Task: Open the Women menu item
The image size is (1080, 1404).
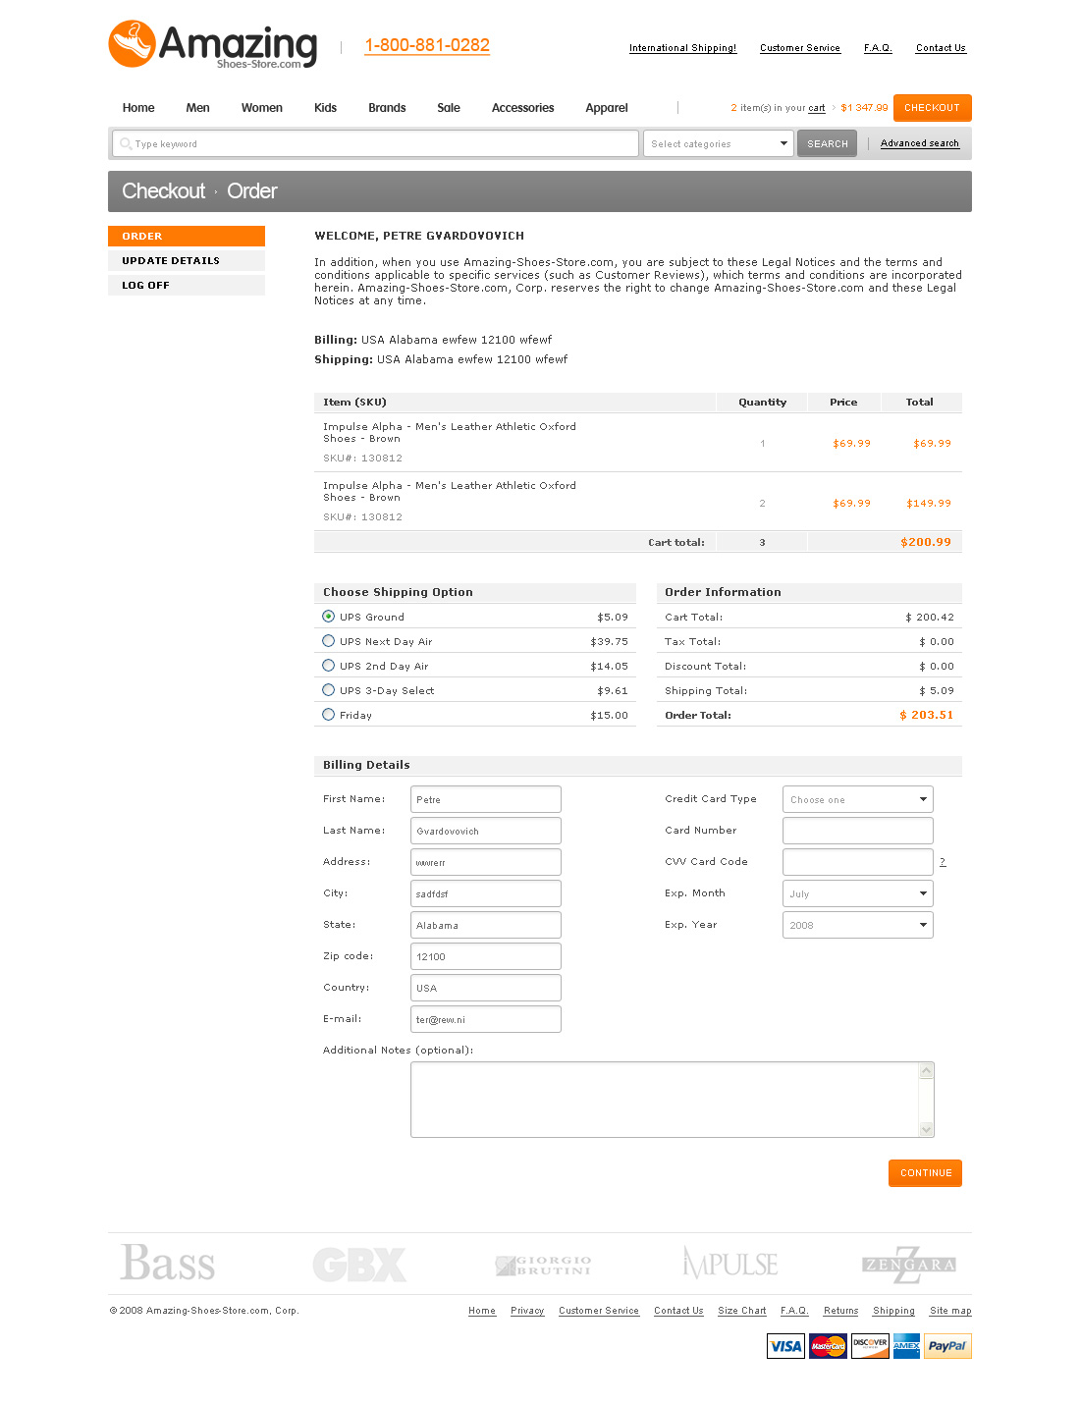Action: (x=262, y=108)
